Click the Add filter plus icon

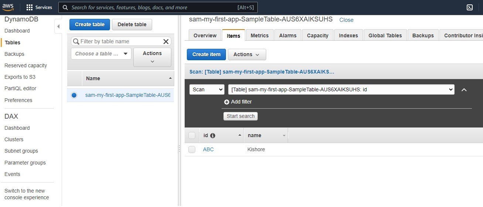coord(227,102)
